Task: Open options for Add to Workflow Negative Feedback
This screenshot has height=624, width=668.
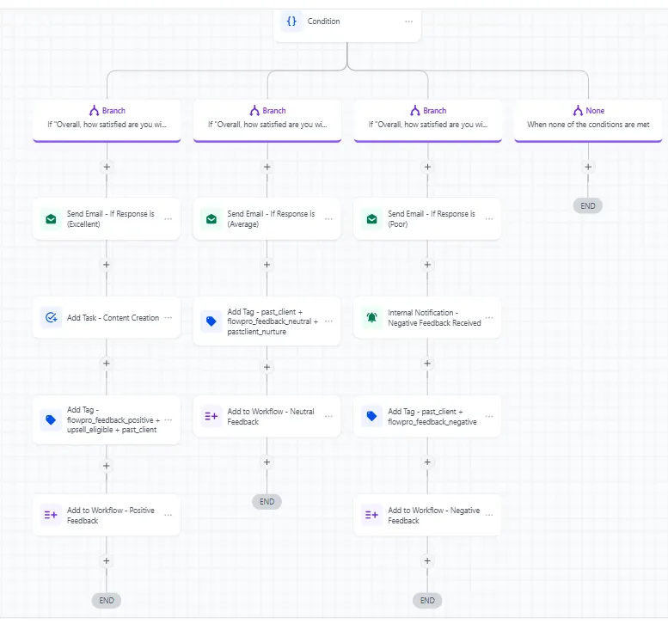Action: [489, 515]
